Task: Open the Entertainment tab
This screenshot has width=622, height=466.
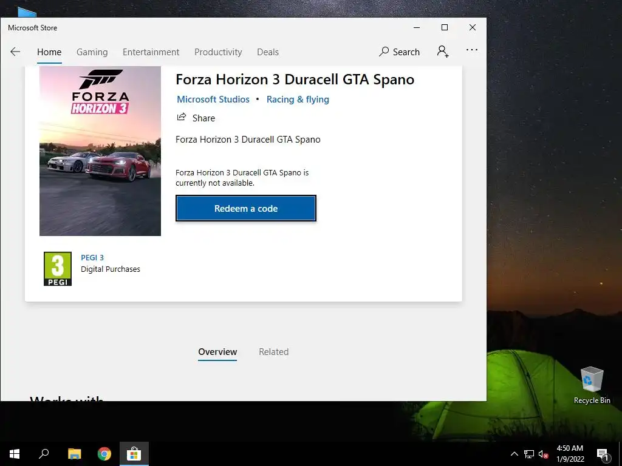Action: [151, 52]
